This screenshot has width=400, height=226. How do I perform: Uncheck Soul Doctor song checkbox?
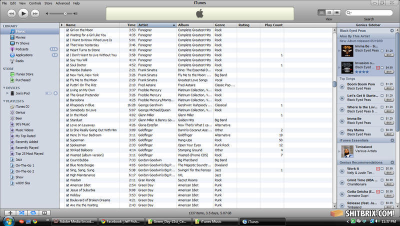tap(67, 65)
